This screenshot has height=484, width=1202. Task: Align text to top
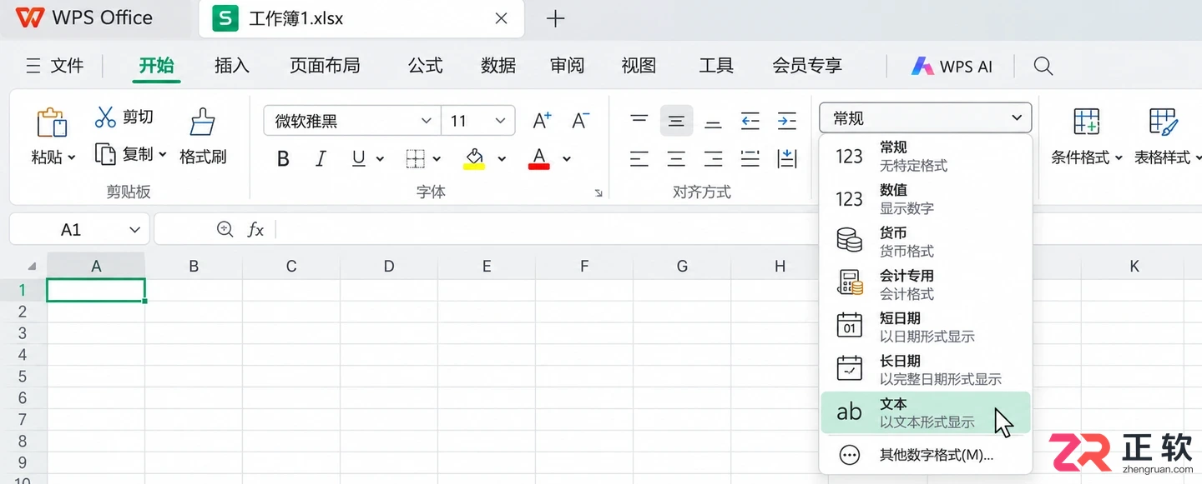(639, 121)
